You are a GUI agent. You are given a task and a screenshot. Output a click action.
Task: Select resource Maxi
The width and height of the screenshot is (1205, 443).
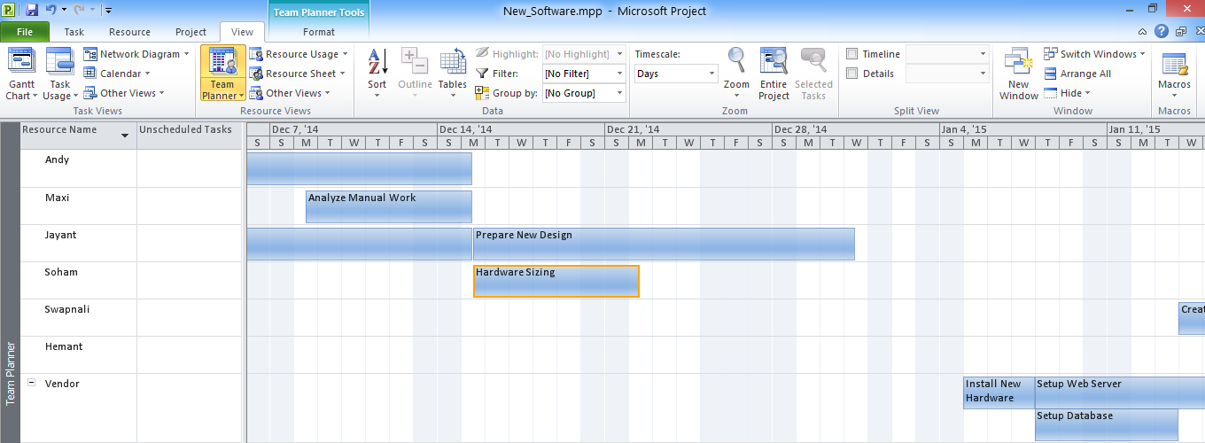click(x=57, y=197)
